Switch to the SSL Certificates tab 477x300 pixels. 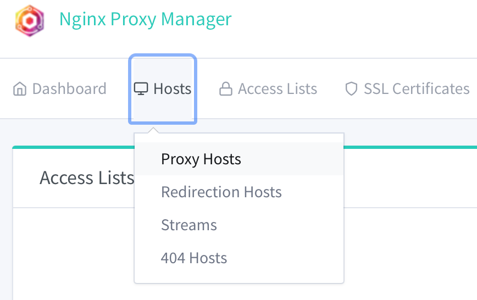[x=407, y=89]
